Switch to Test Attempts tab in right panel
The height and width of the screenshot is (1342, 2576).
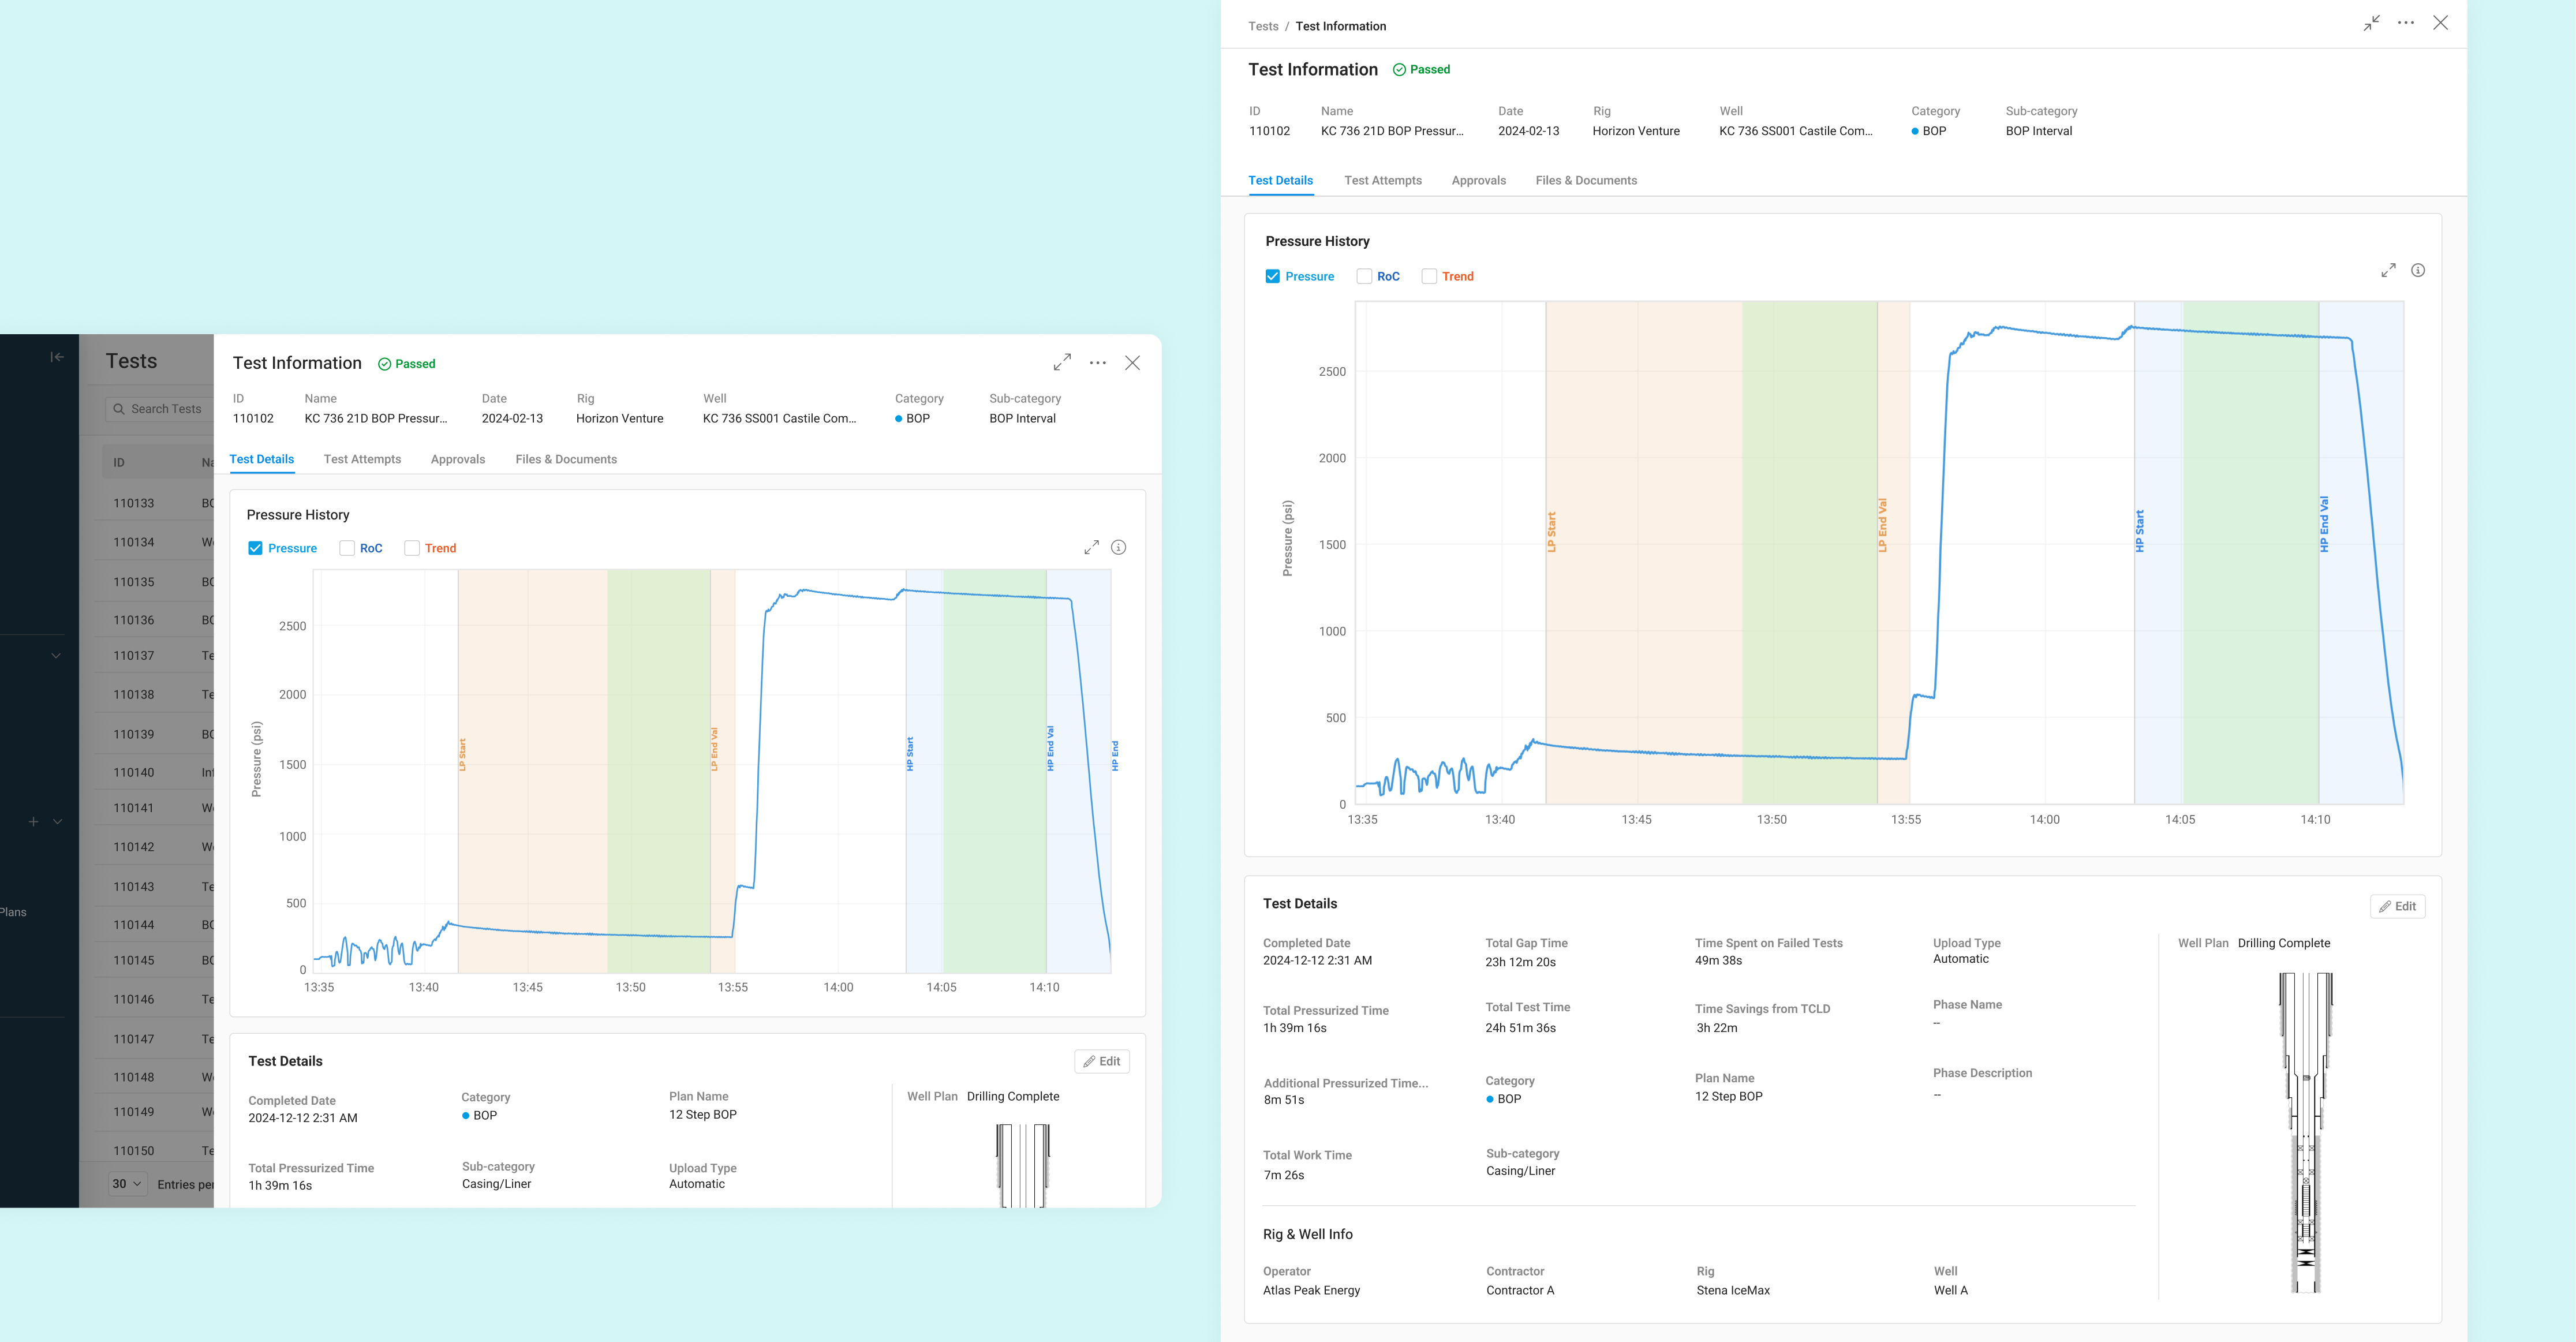coord(1382,180)
